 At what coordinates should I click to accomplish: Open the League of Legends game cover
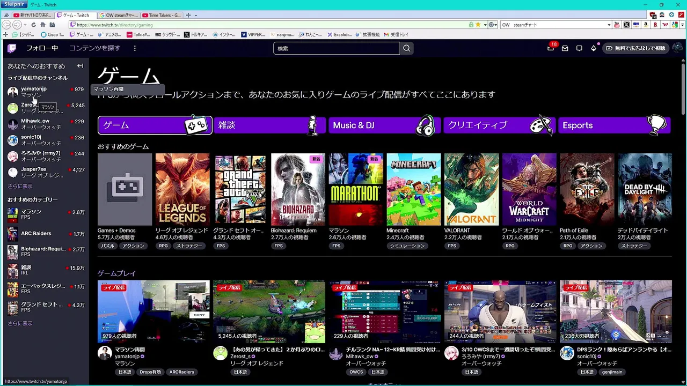[182, 189]
